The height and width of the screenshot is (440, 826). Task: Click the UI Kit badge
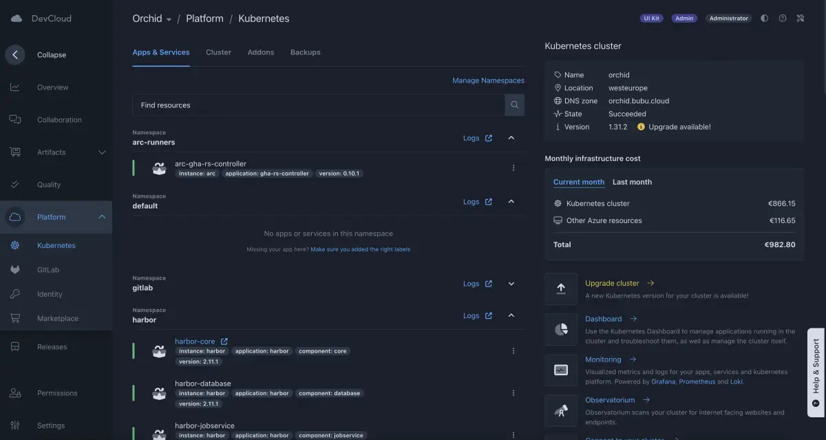(651, 19)
